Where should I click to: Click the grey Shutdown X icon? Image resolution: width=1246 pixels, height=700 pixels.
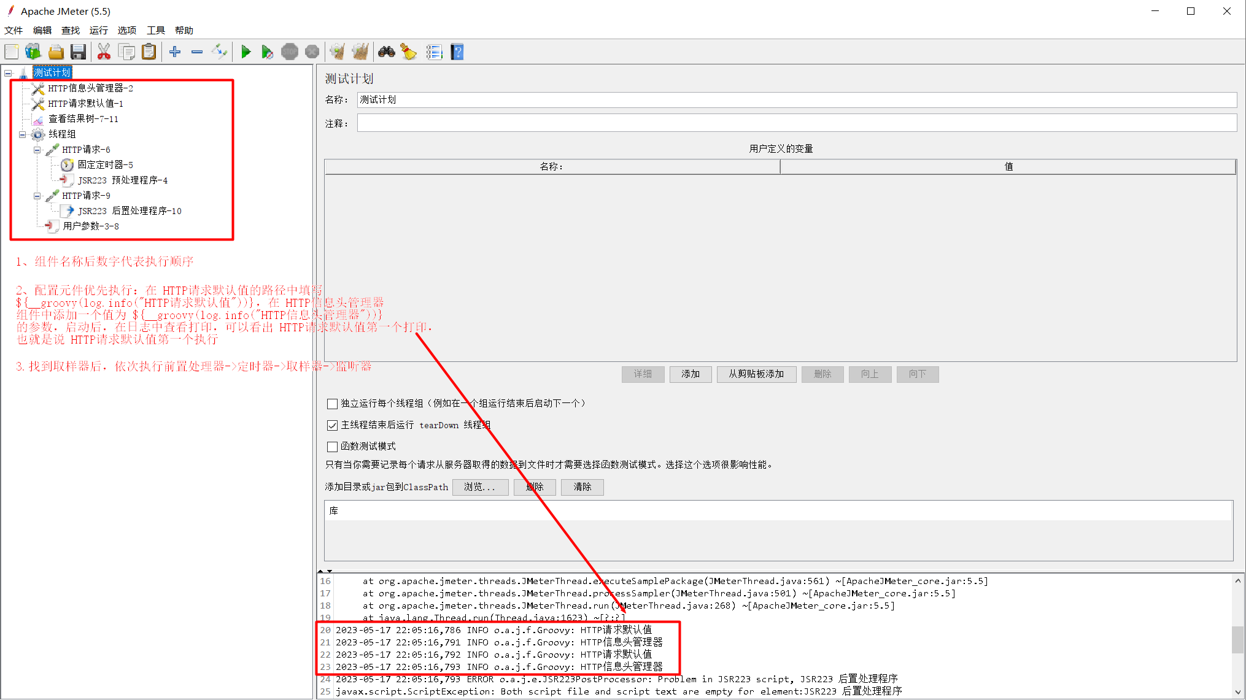[312, 52]
